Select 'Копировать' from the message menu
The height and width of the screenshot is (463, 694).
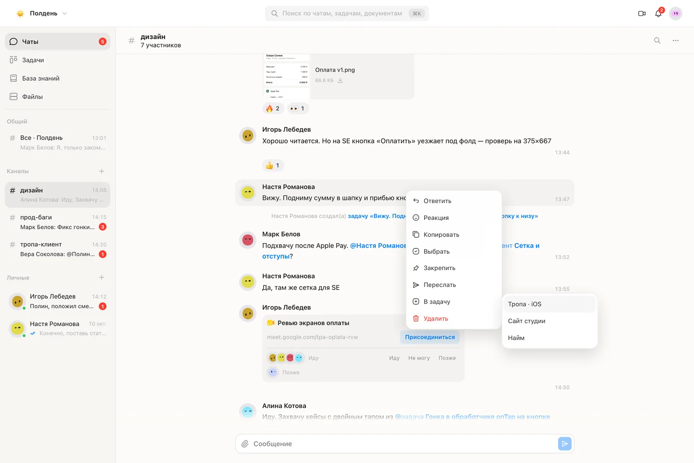point(454,235)
